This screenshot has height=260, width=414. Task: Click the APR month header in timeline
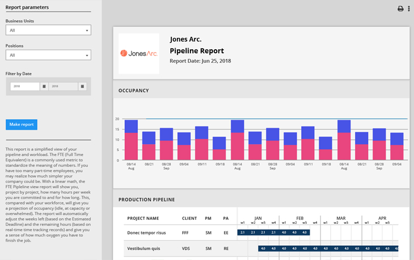click(x=382, y=218)
